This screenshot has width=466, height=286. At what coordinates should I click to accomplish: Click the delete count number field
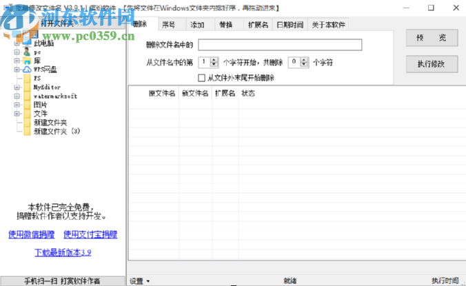pyautogui.click(x=294, y=62)
